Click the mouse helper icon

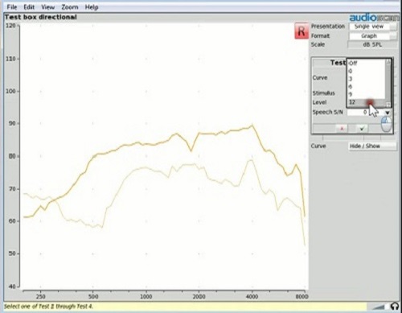pos(386,124)
